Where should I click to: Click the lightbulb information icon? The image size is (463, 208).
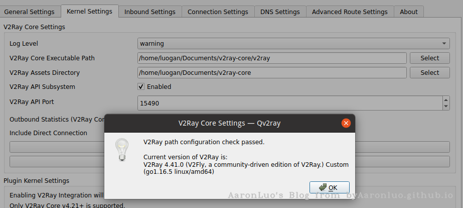click(121, 150)
